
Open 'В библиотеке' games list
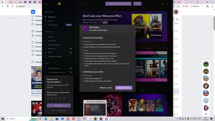tap(54, 68)
